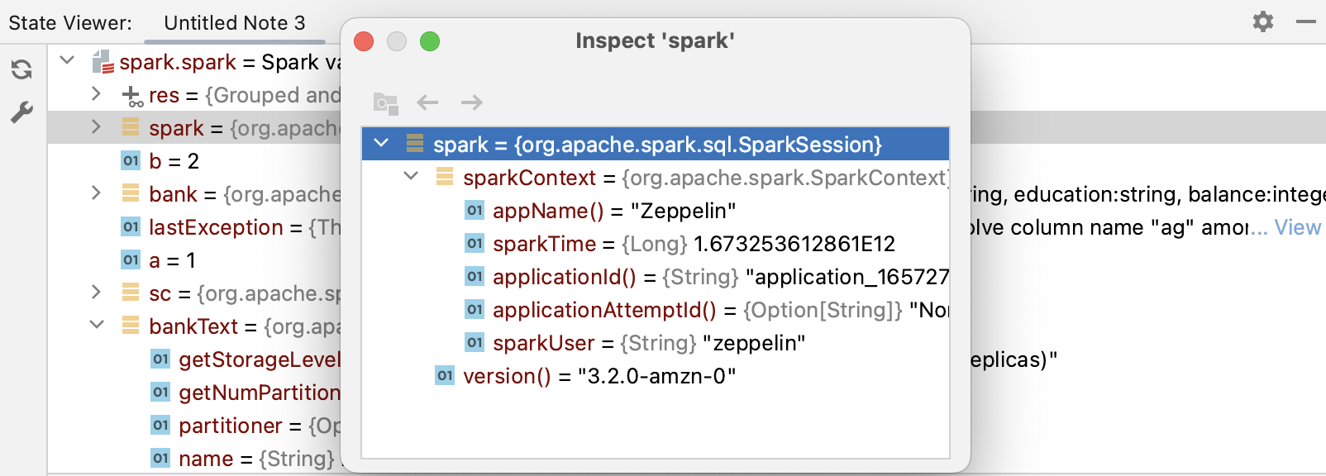The image size is (1326, 476).
Task: Click the icon beside version() in dialog
Action: click(x=445, y=375)
